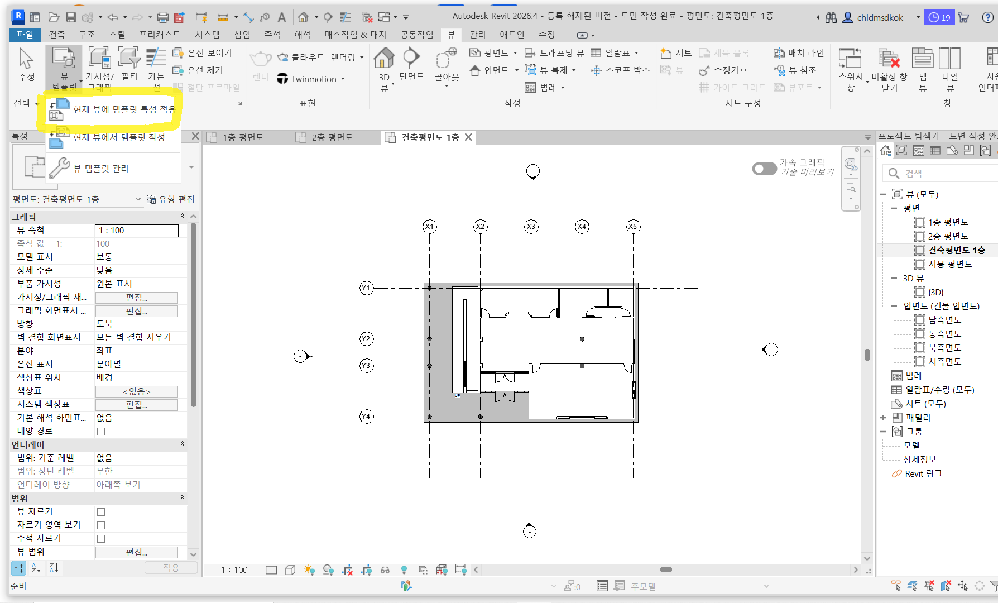Click the 스코프 박스 tool
Viewport: 998px width, 603px height.
coord(620,70)
